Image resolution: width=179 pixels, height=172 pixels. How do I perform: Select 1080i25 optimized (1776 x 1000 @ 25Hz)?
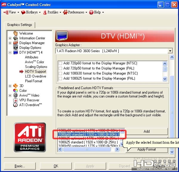coord(89,138)
